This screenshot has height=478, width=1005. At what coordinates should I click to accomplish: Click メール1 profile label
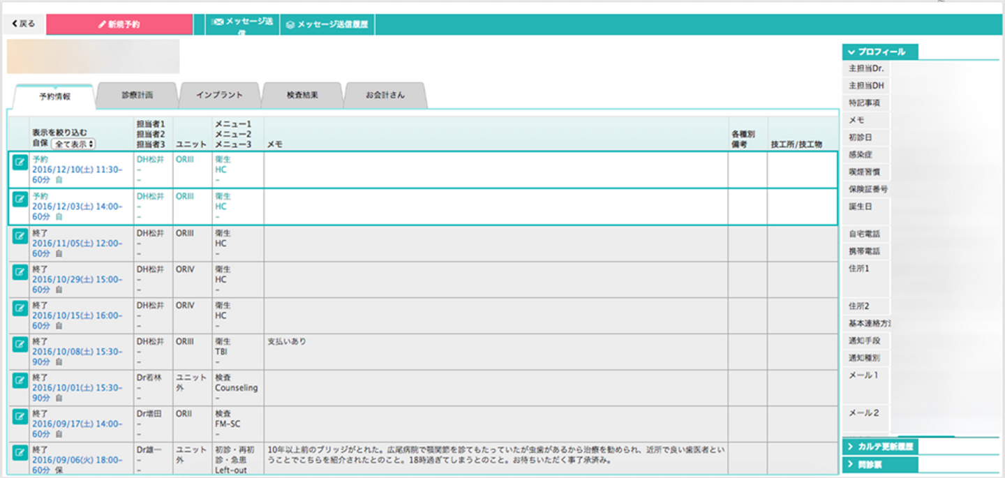pyautogui.click(x=863, y=375)
